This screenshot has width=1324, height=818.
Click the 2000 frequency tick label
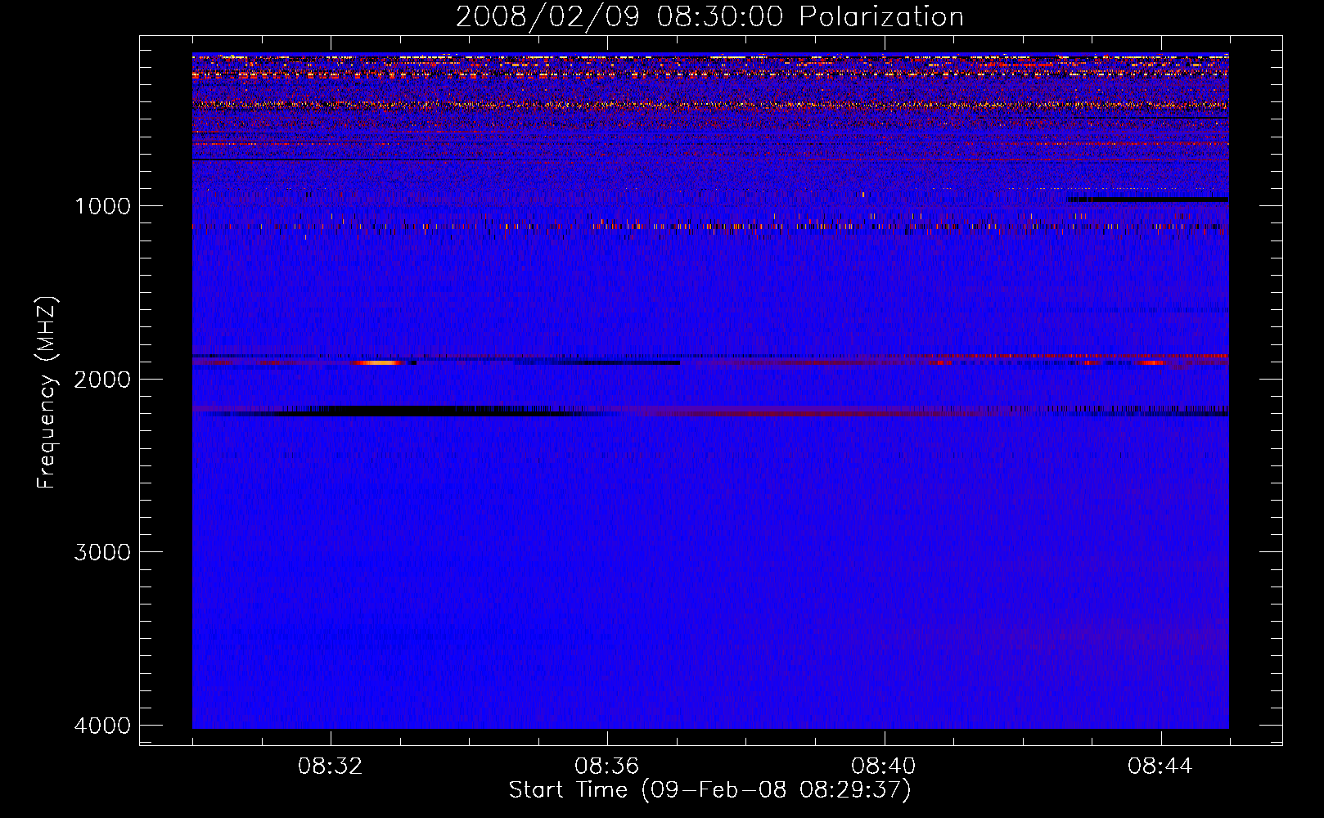[102, 380]
